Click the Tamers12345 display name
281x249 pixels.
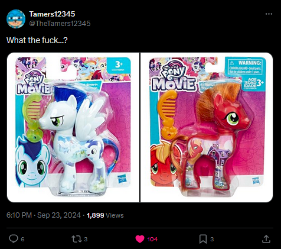pos(52,14)
